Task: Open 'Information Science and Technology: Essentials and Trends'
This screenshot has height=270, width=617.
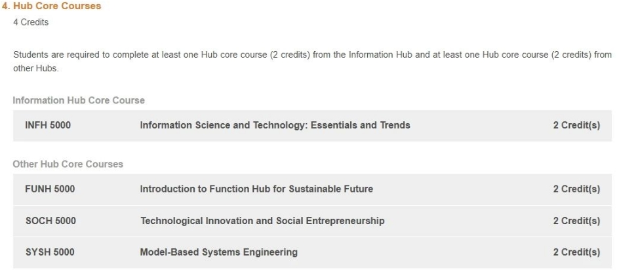Action: pyautogui.click(x=275, y=125)
